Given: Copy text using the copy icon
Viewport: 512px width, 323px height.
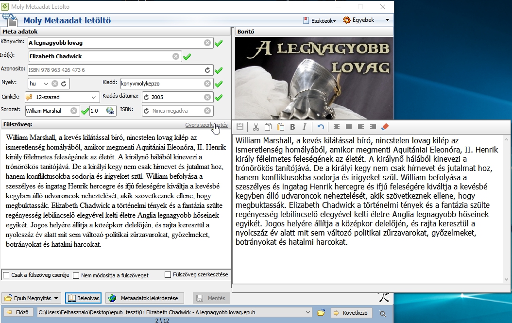Looking at the screenshot, I should tap(268, 127).
